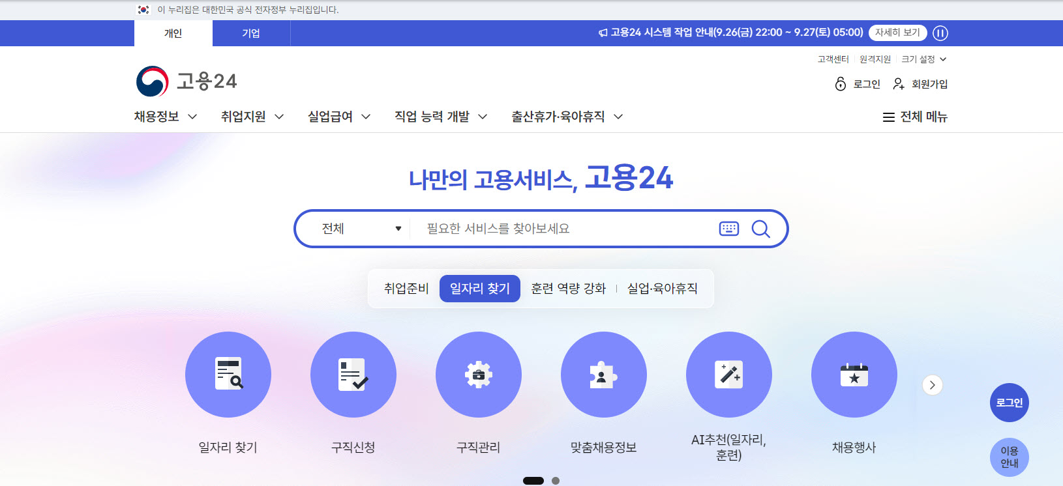This screenshot has width=1063, height=486.
Task: Switch to the 기업 tab
Action: [x=251, y=33]
